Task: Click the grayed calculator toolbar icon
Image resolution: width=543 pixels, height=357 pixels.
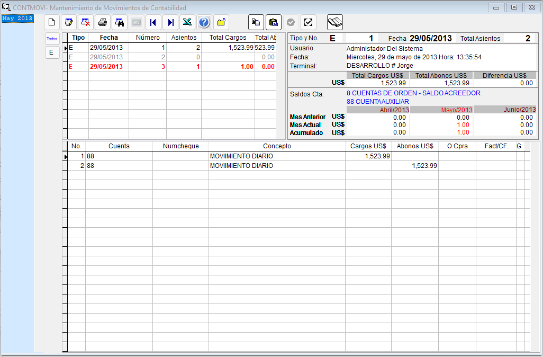Action: pyautogui.click(x=137, y=23)
